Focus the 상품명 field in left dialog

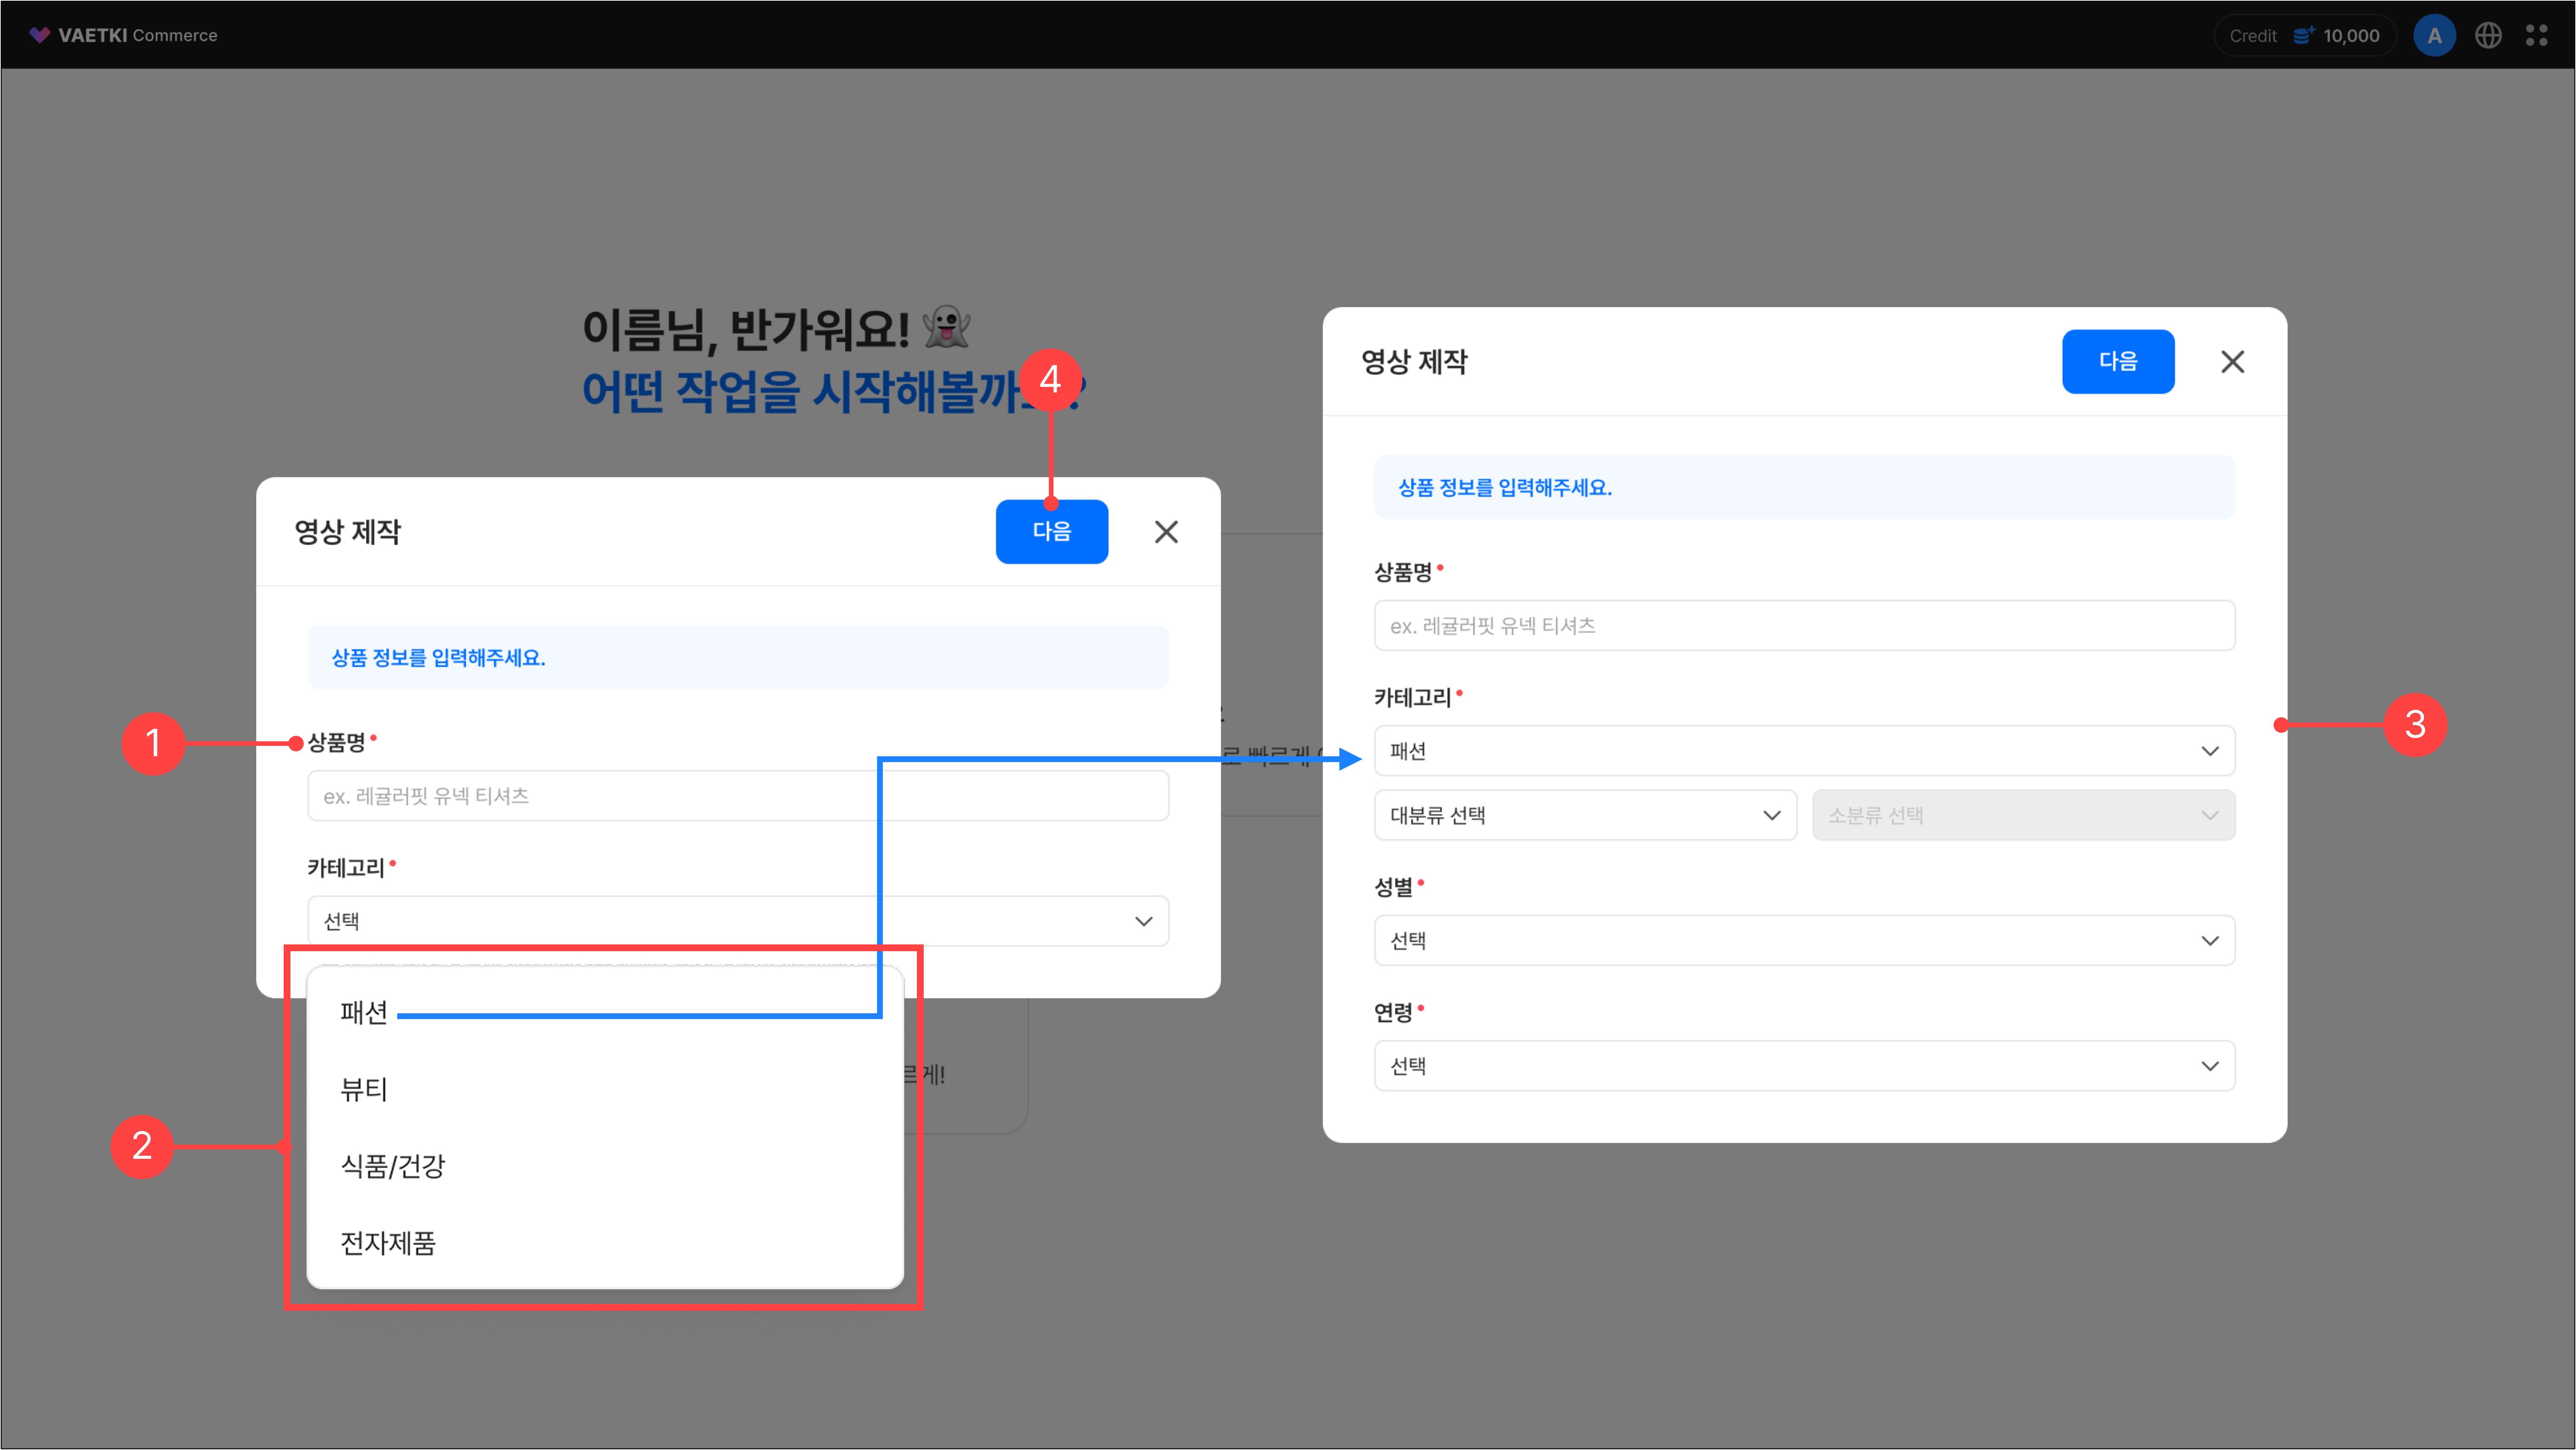[x=738, y=796]
